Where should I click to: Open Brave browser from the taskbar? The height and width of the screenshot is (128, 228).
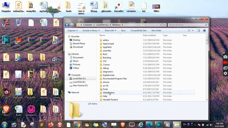[123, 125]
